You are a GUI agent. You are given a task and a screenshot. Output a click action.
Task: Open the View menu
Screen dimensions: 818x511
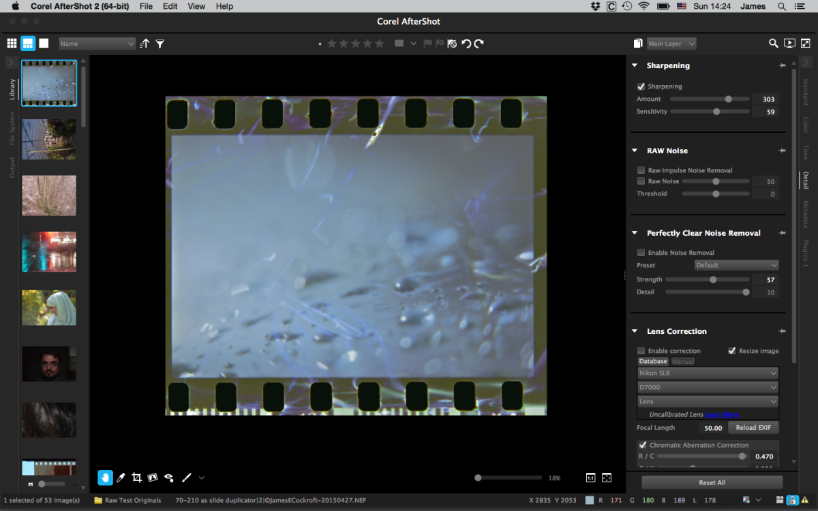click(196, 6)
